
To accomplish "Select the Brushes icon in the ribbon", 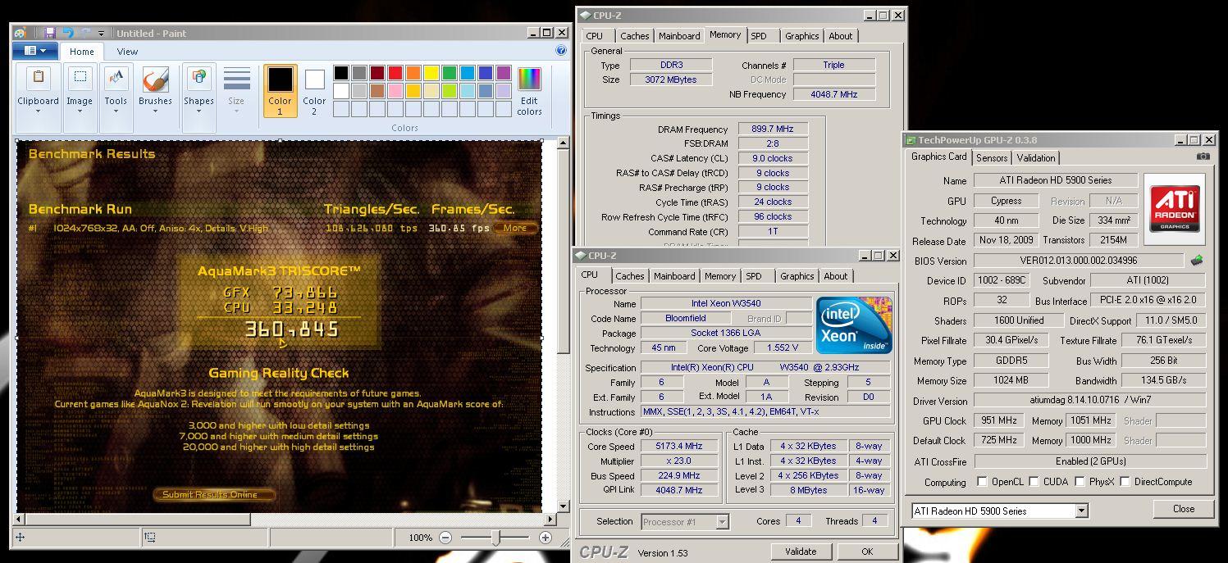I will (x=155, y=79).
